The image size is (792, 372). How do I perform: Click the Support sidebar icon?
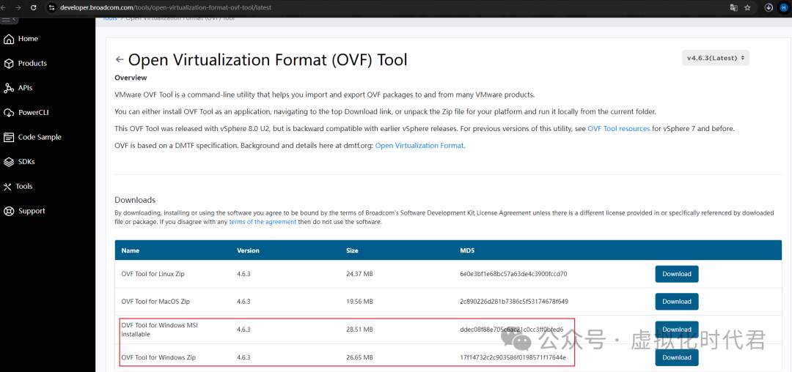point(10,211)
